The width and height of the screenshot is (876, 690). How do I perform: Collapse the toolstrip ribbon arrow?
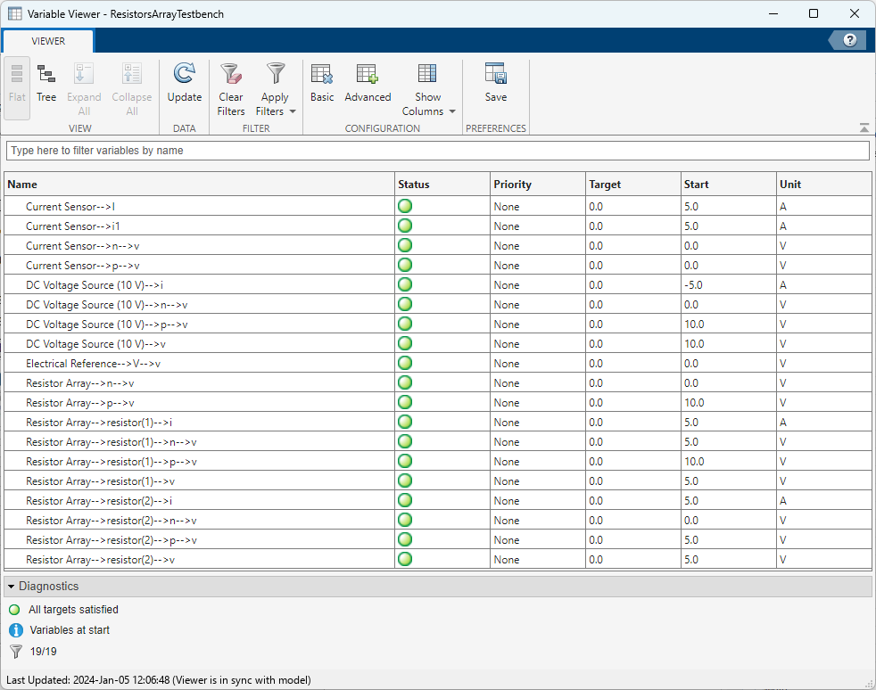coord(864,127)
